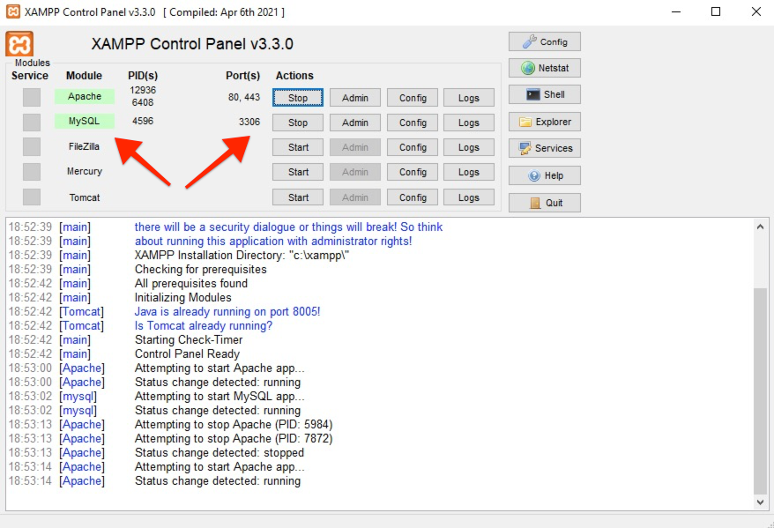Viewport: 774px width, 528px height.
Task: Click the FileZilla module label
Action: 84,146
